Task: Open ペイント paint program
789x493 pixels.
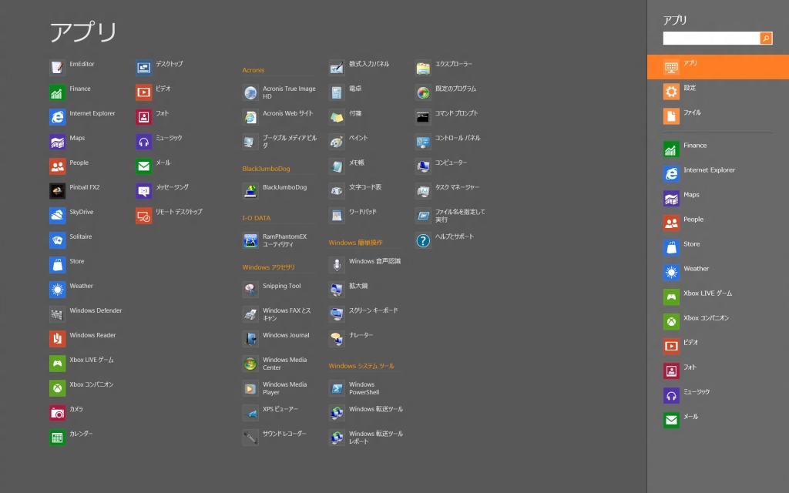Action: (x=337, y=142)
